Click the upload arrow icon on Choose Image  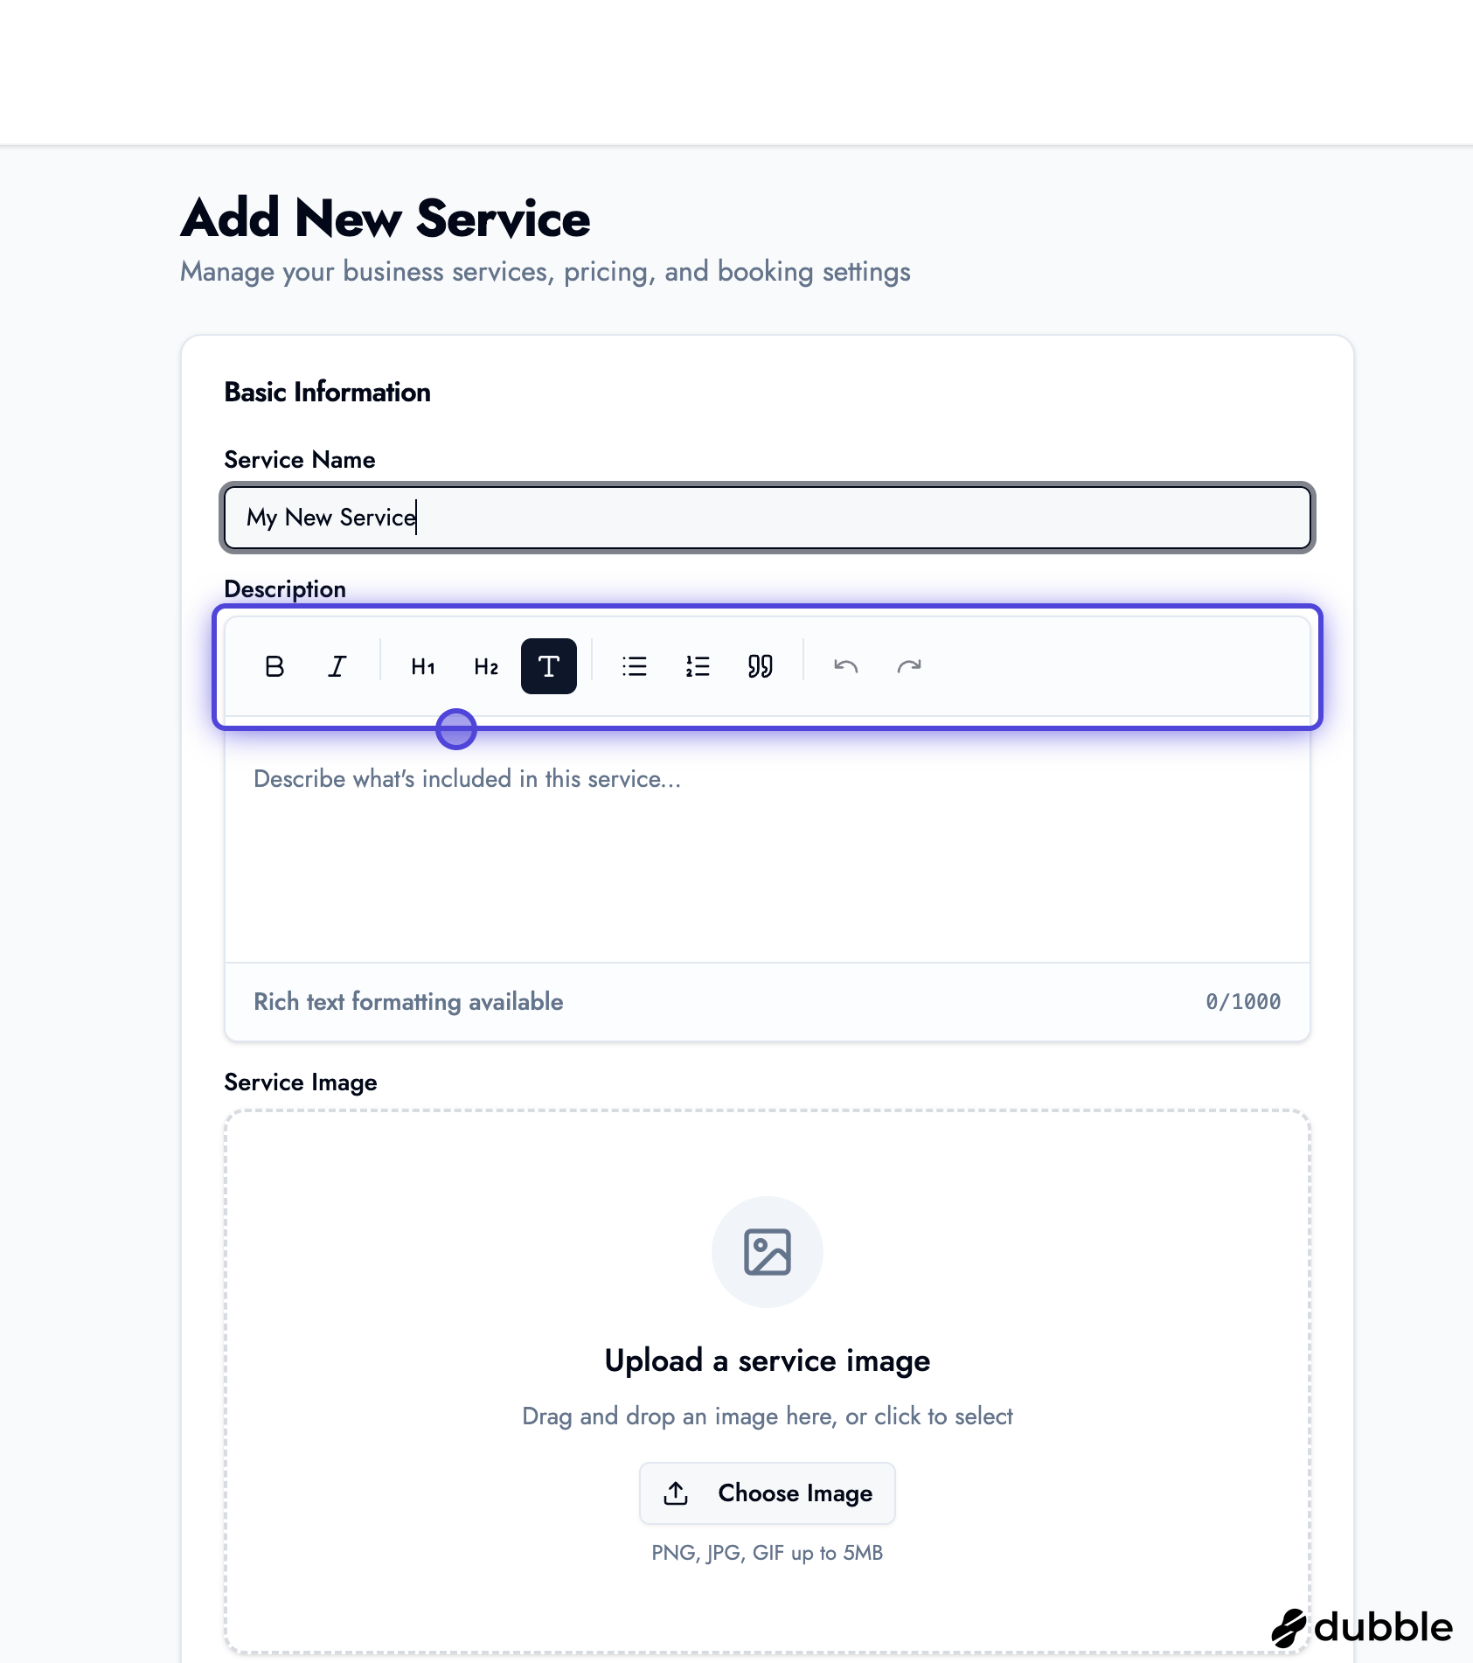pyautogui.click(x=675, y=1493)
